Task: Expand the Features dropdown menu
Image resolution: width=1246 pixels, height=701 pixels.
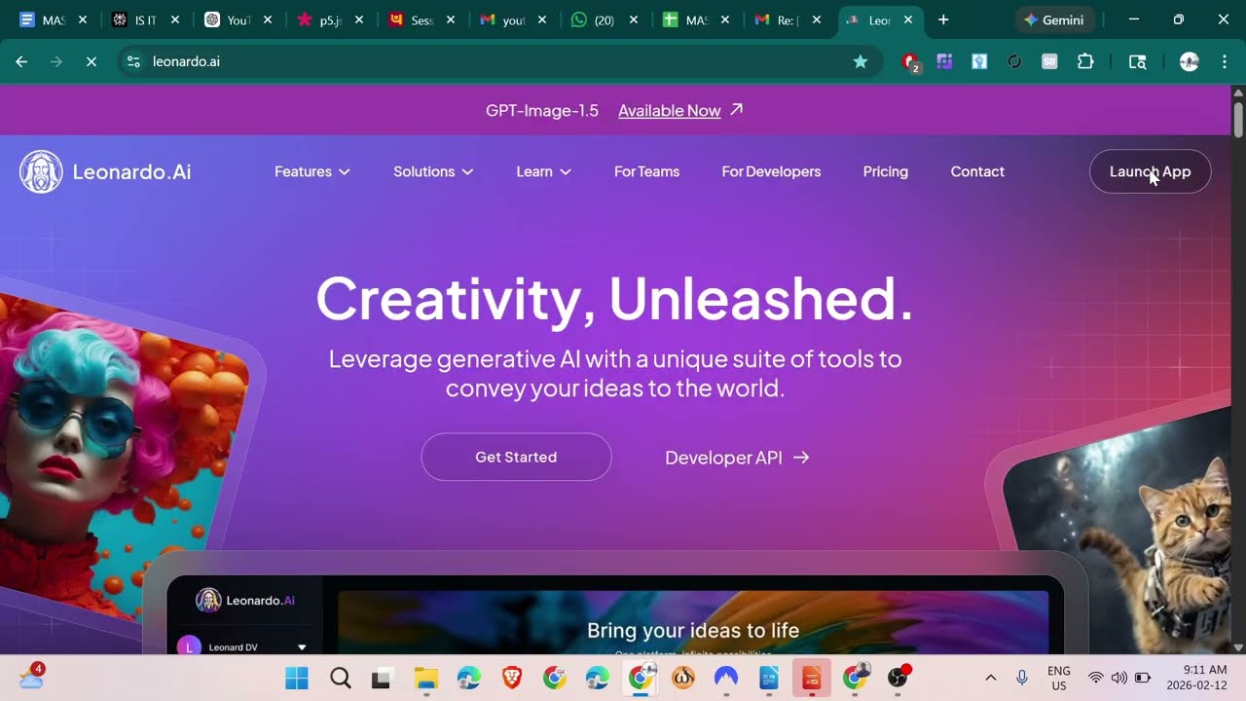Action: 311,171
